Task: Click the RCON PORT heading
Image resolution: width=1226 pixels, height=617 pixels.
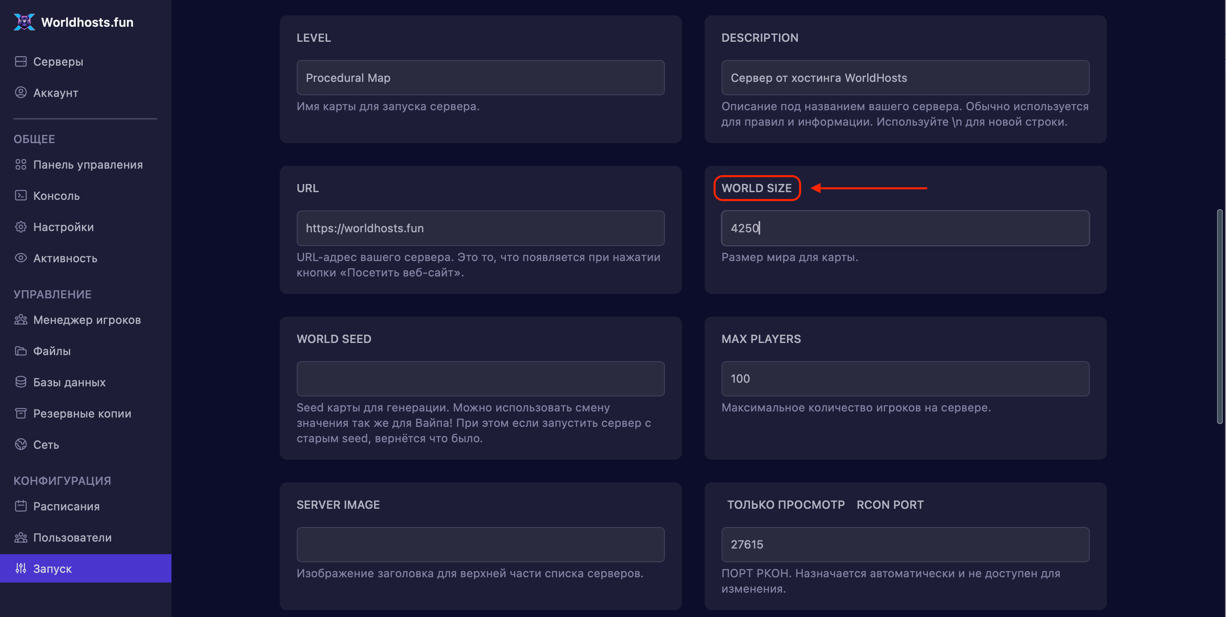Action: pyautogui.click(x=890, y=505)
